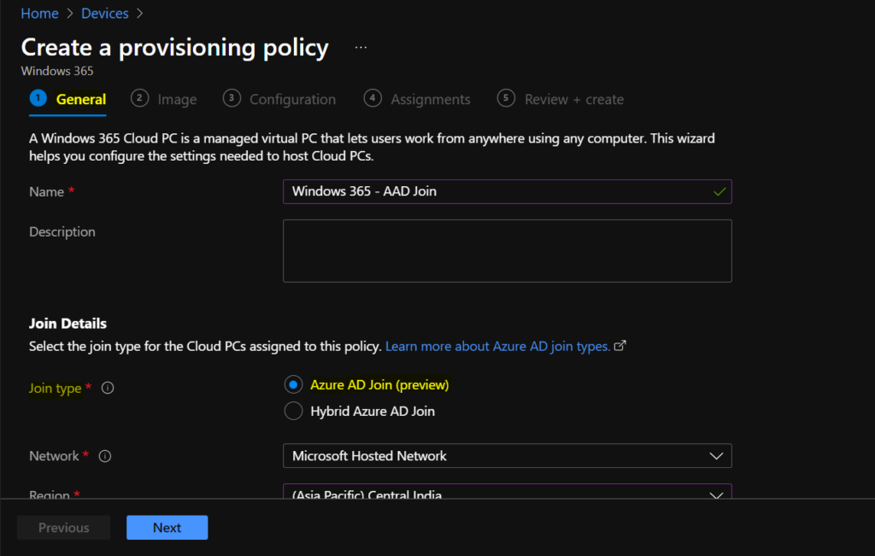
Task: Select Azure AD Join (preview) radio button
Action: click(294, 384)
